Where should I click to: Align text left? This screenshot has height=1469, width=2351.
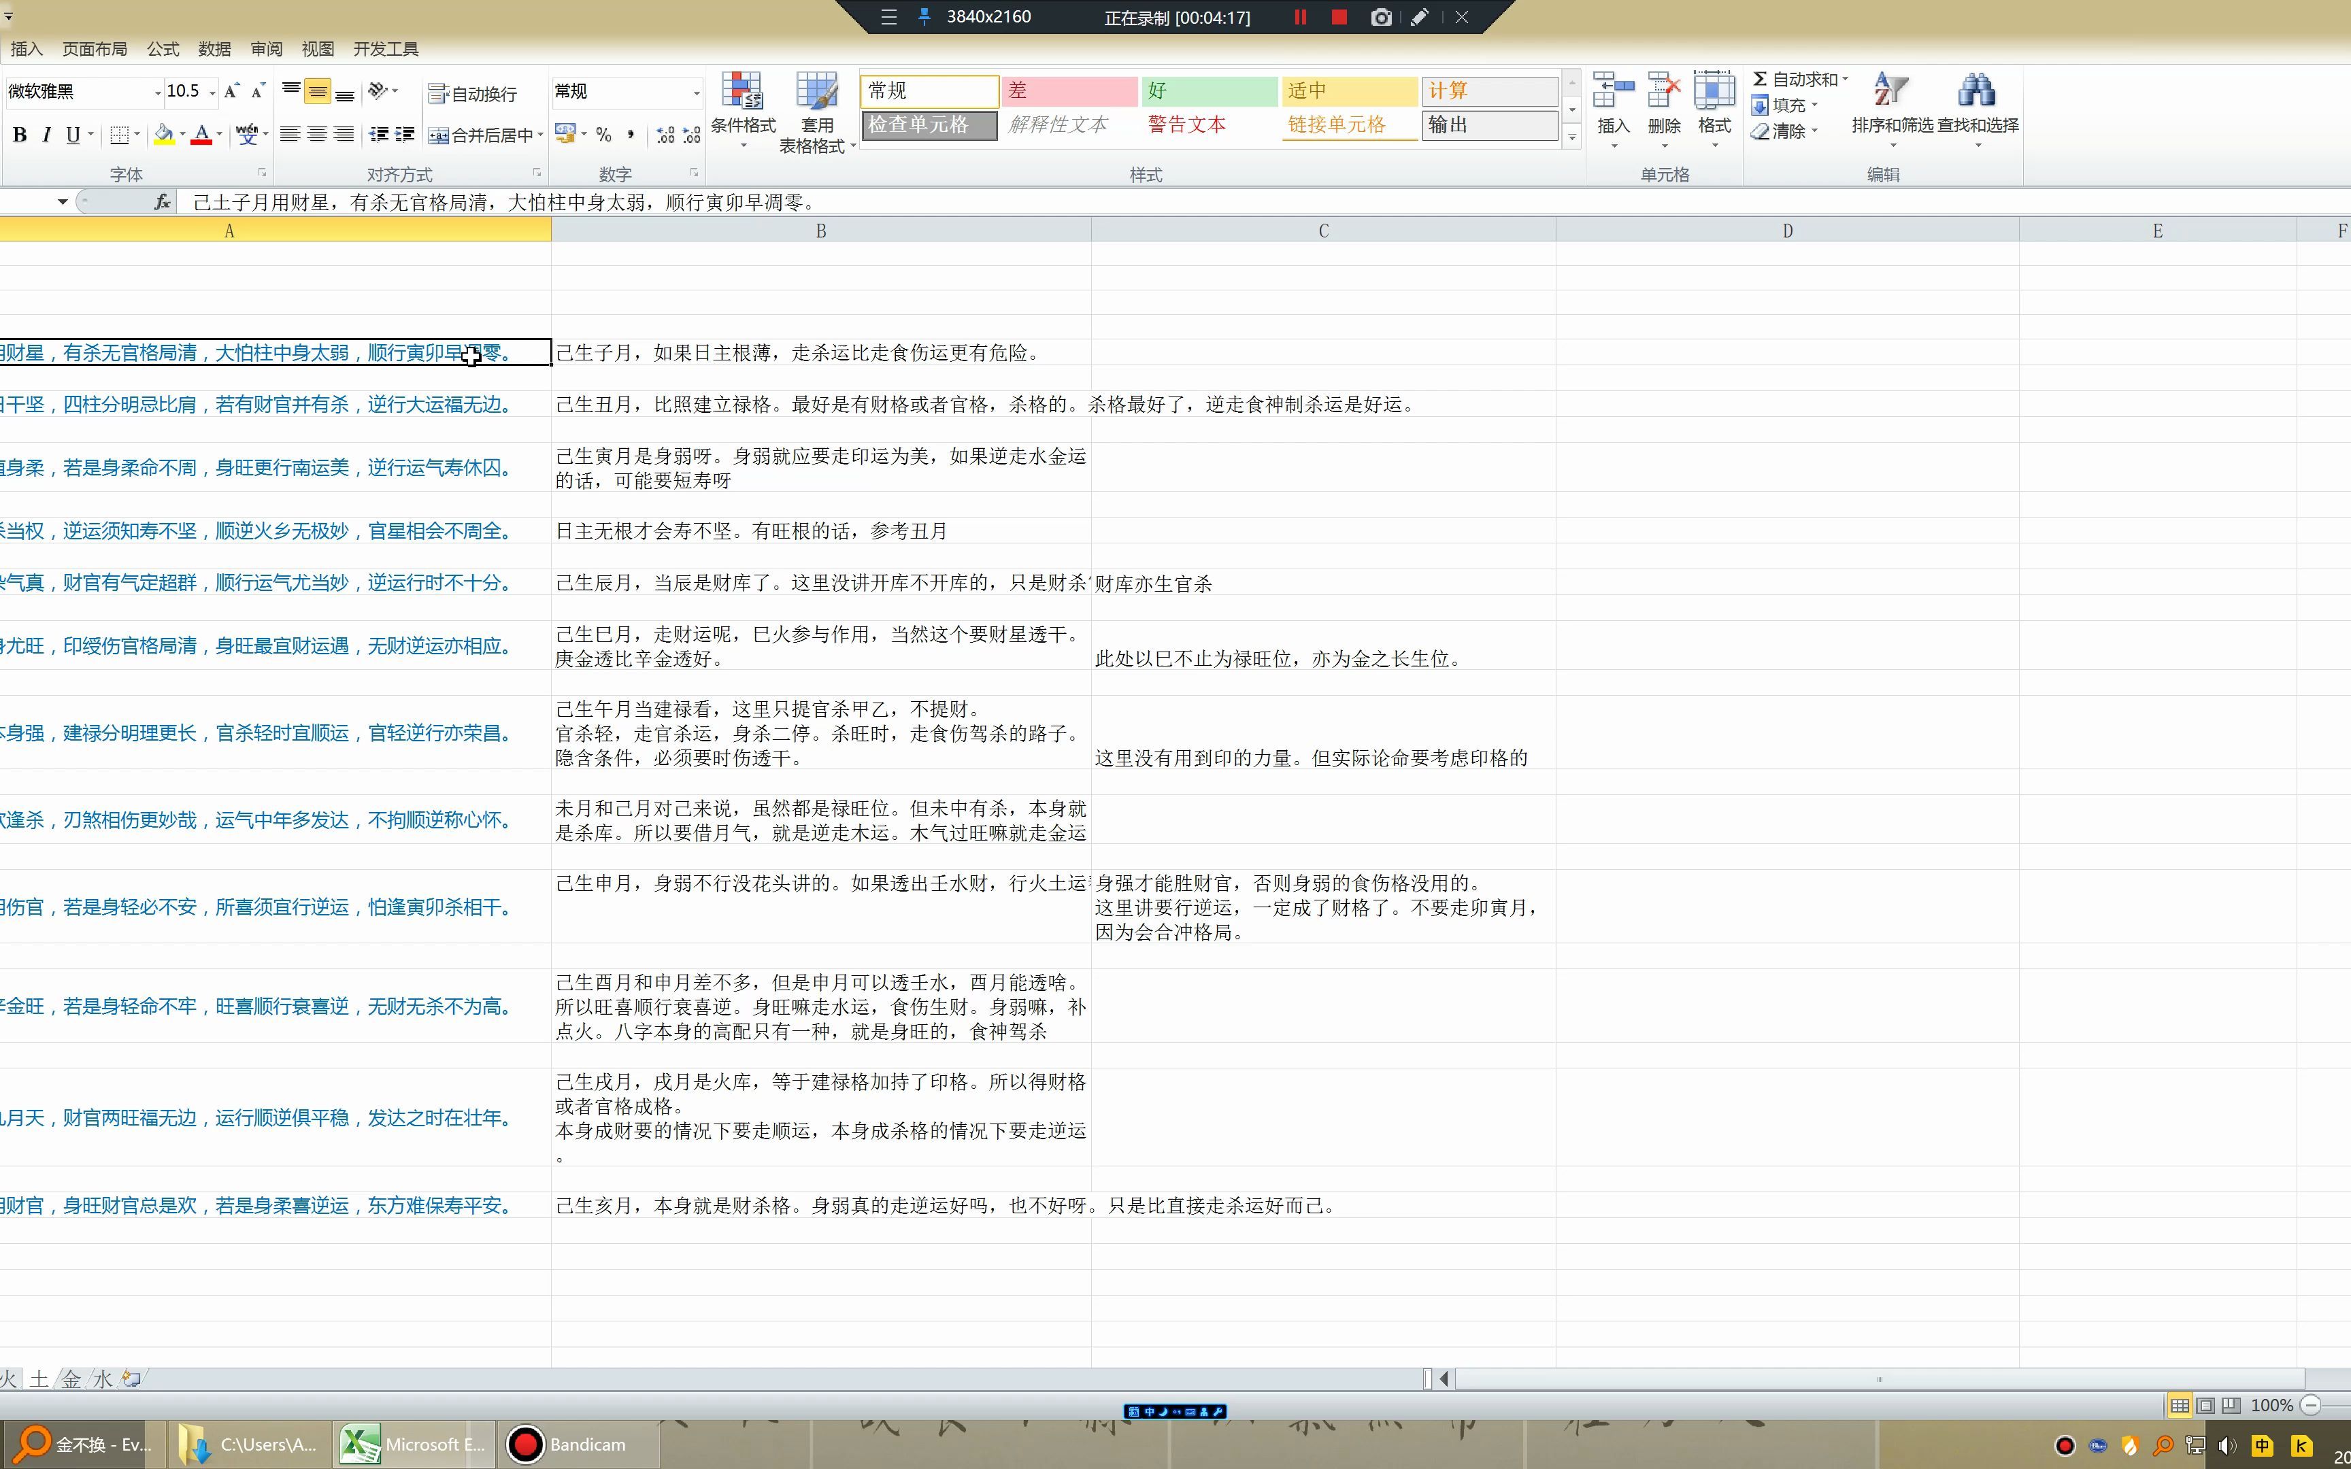click(x=290, y=135)
